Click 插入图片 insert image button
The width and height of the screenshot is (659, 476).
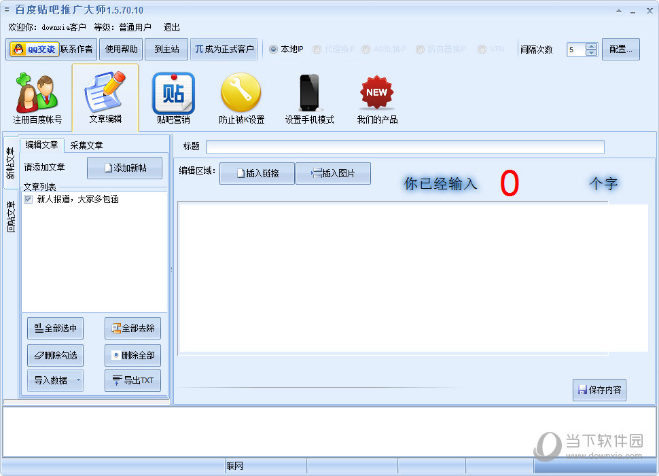point(334,173)
